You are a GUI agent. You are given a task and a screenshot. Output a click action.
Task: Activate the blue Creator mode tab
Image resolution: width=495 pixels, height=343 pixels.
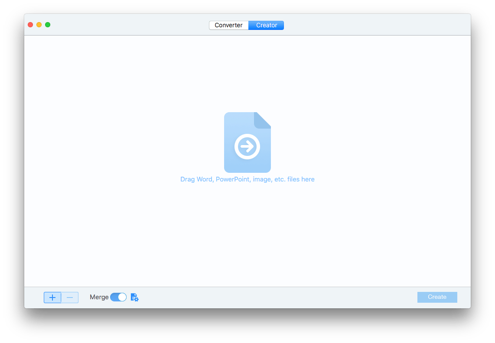[x=266, y=25]
